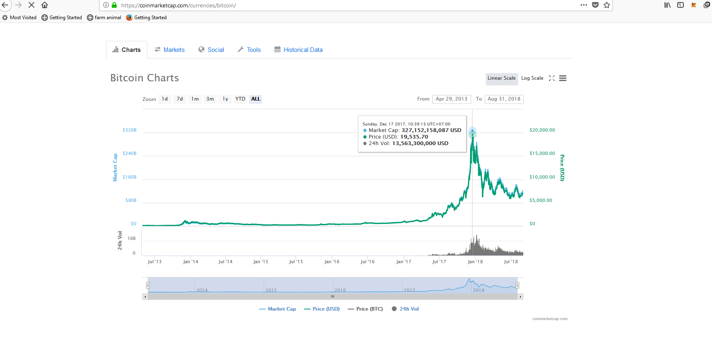
Task: Toggle Market Cap series in legend
Action: pos(278,309)
